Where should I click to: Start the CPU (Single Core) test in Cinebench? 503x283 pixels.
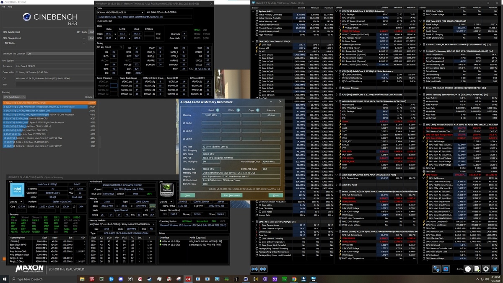click(91, 38)
